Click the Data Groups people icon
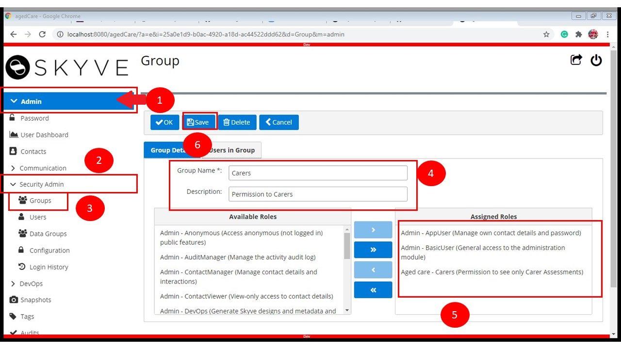 pyautogui.click(x=22, y=233)
